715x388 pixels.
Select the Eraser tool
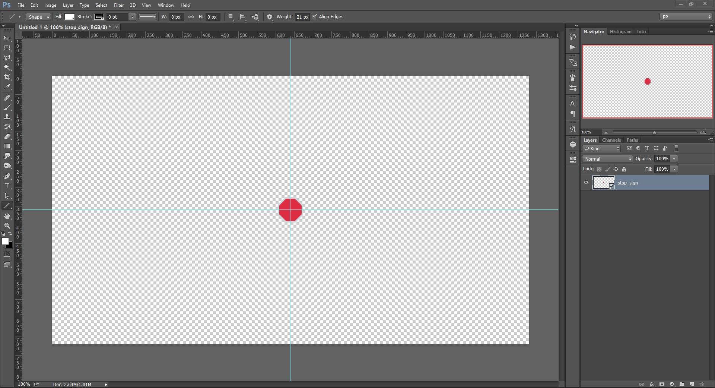click(x=7, y=136)
